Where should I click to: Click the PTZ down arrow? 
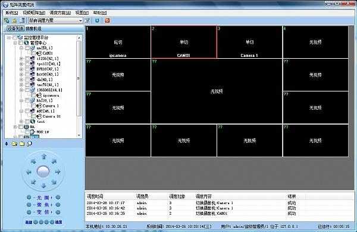(44, 186)
